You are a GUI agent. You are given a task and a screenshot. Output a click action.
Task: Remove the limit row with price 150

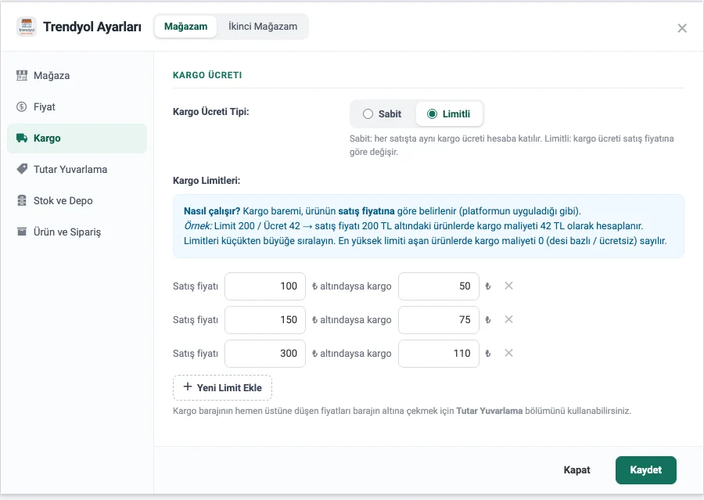508,319
